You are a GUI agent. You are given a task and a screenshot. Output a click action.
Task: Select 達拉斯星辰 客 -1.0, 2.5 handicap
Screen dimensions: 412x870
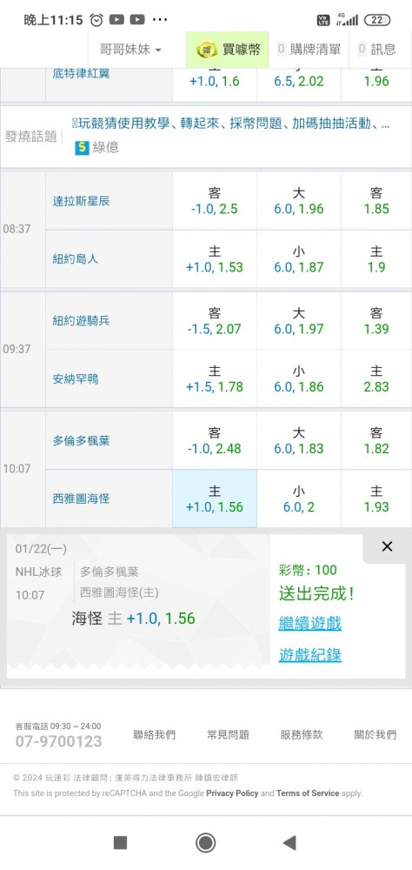point(215,201)
